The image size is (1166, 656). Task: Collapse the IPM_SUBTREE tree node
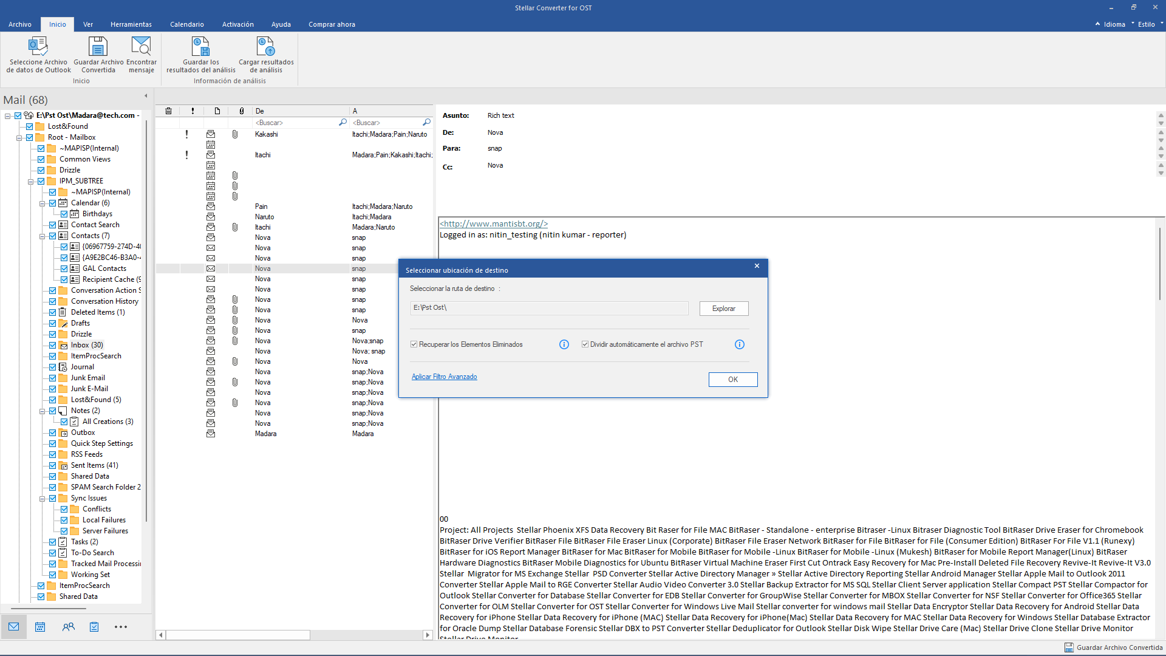pos(31,182)
